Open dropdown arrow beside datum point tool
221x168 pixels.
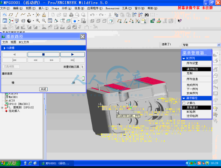click(x=33, y=15)
